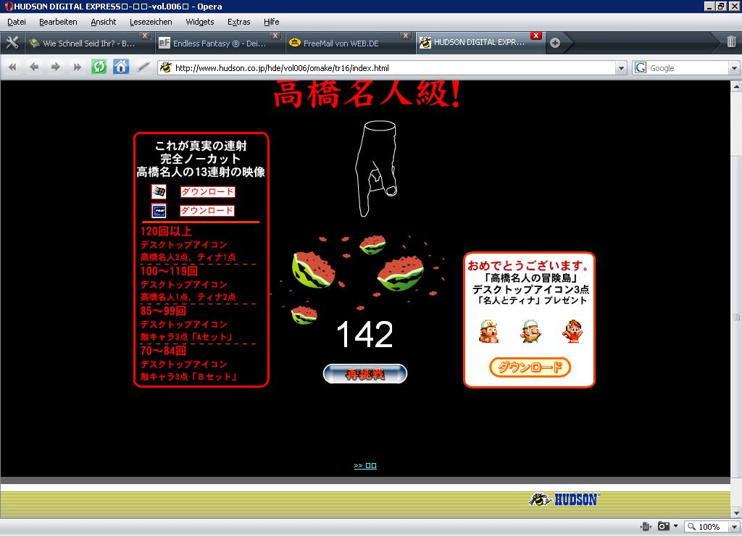Open the Hilfe menu
Screen dimensions: 742x537
(x=271, y=22)
